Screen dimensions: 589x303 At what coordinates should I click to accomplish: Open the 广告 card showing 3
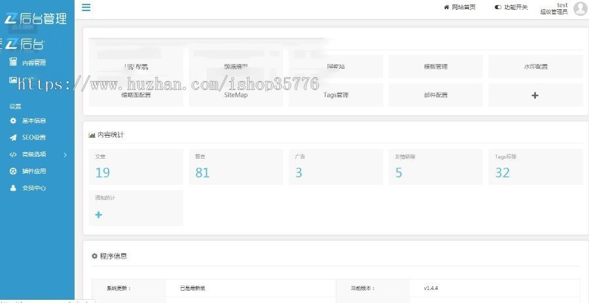coord(336,167)
